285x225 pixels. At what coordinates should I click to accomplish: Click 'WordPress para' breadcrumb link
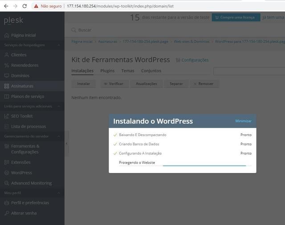pos(250,41)
